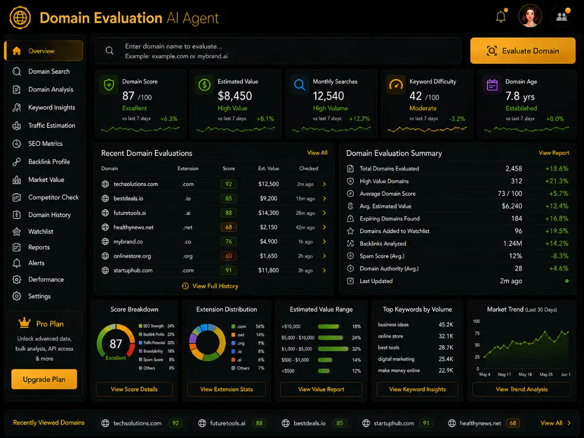Click the Last Updated calendar icon
The width and height of the screenshot is (584, 438).
click(350, 281)
